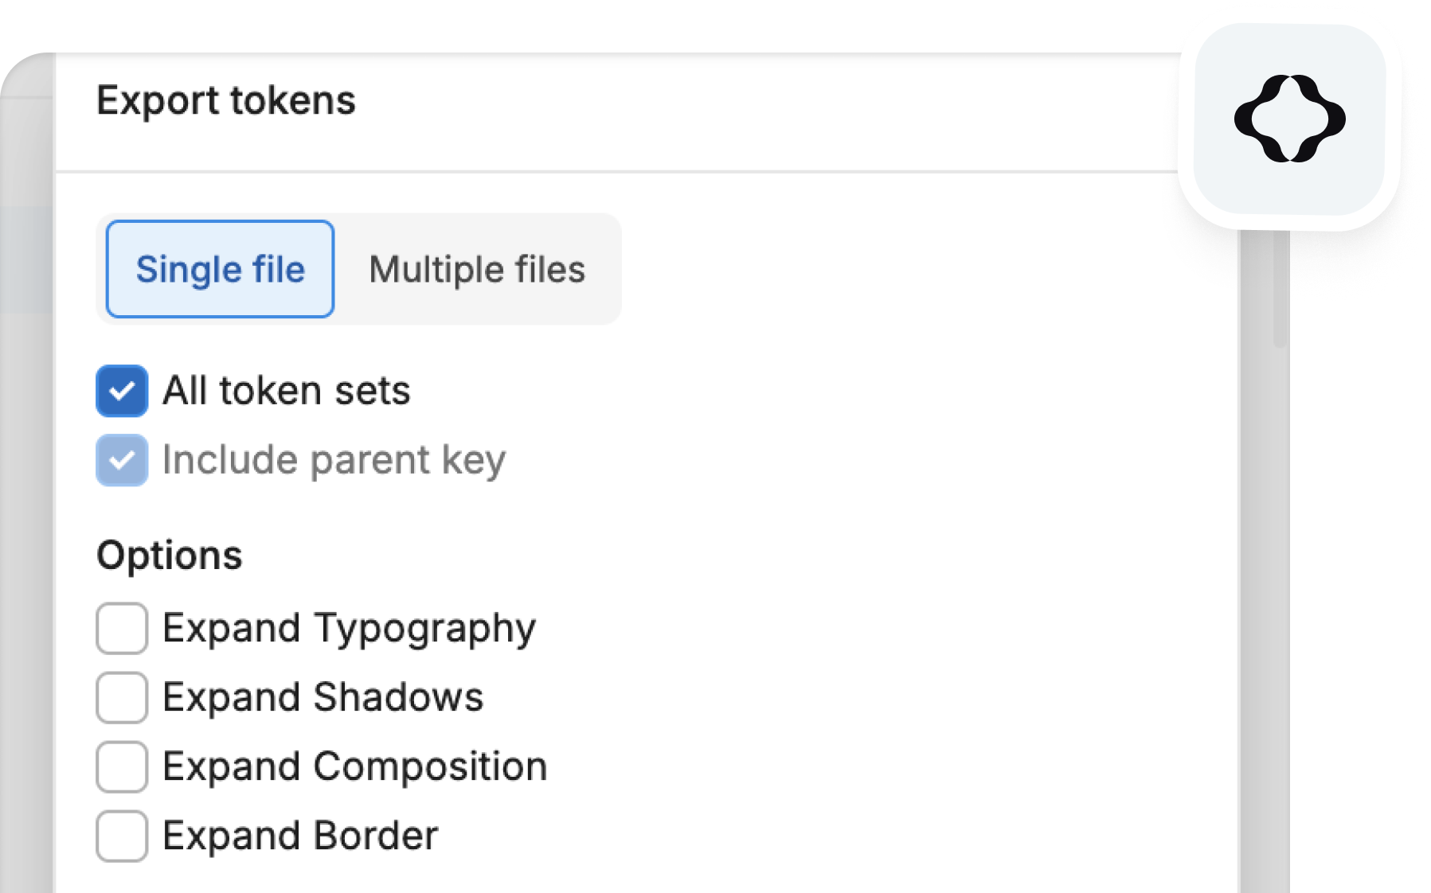Click the Options section heading
The image size is (1431, 893).
point(170,555)
